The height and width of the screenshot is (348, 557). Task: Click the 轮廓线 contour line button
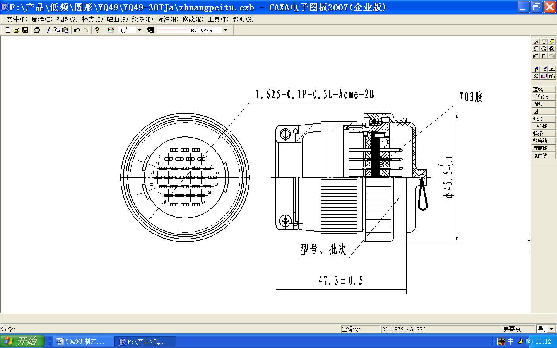pyautogui.click(x=543, y=141)
